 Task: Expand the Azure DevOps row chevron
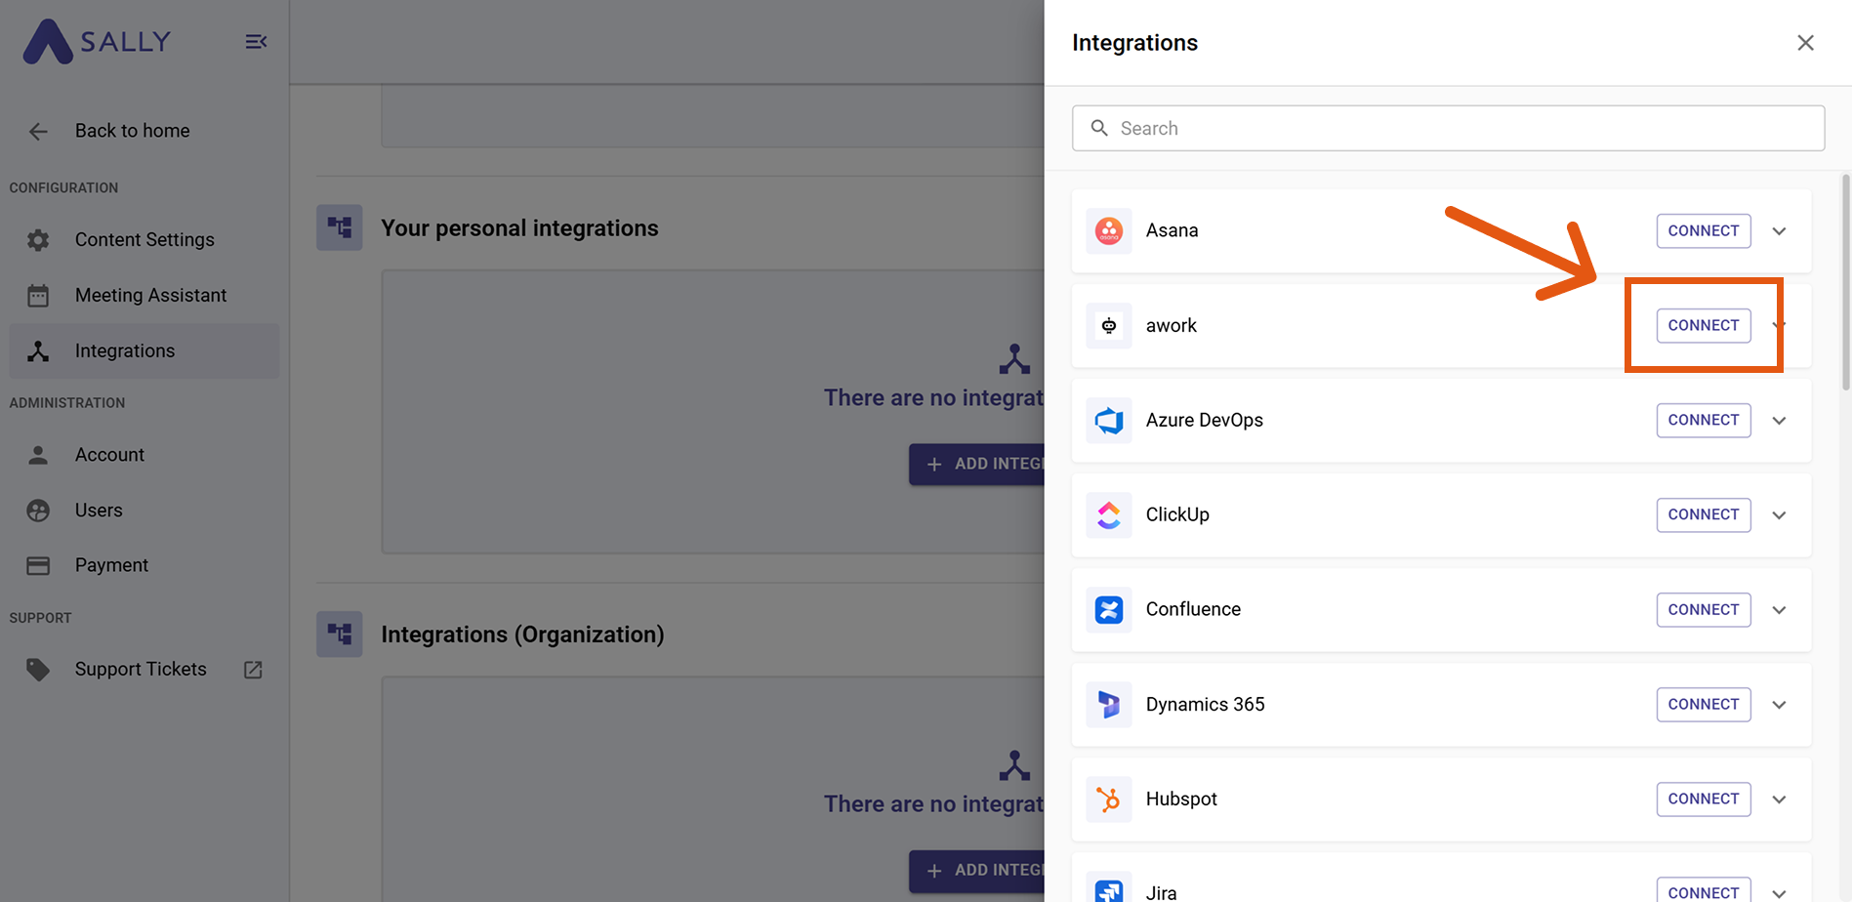click(x=1779, y=421)
